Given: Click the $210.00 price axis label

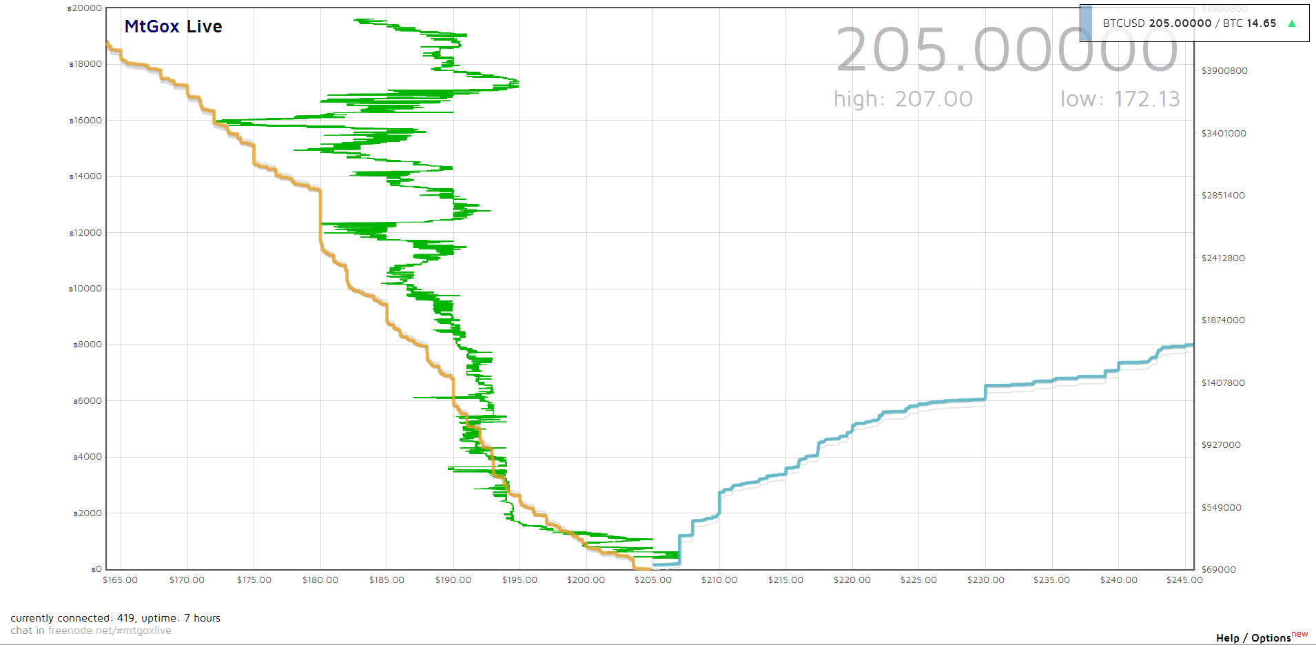Looking at the screenshot, I should pos(719,580).
